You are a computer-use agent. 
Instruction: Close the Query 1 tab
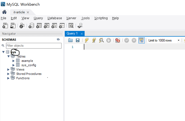82,34
